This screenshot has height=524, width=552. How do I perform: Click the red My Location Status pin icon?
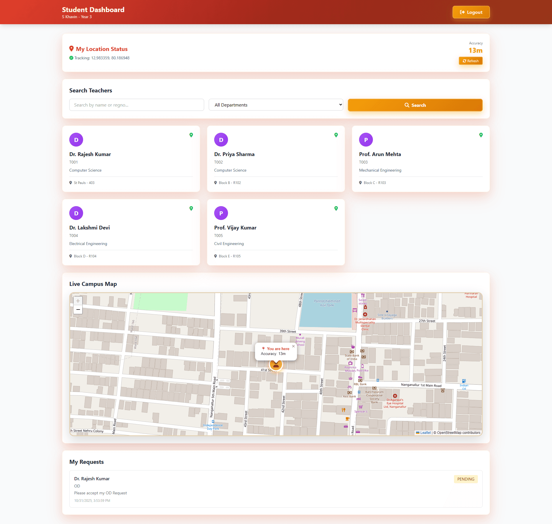(x=72, y=49)
